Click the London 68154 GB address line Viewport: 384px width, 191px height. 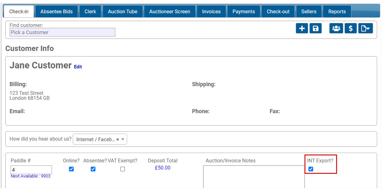point(30,98)
